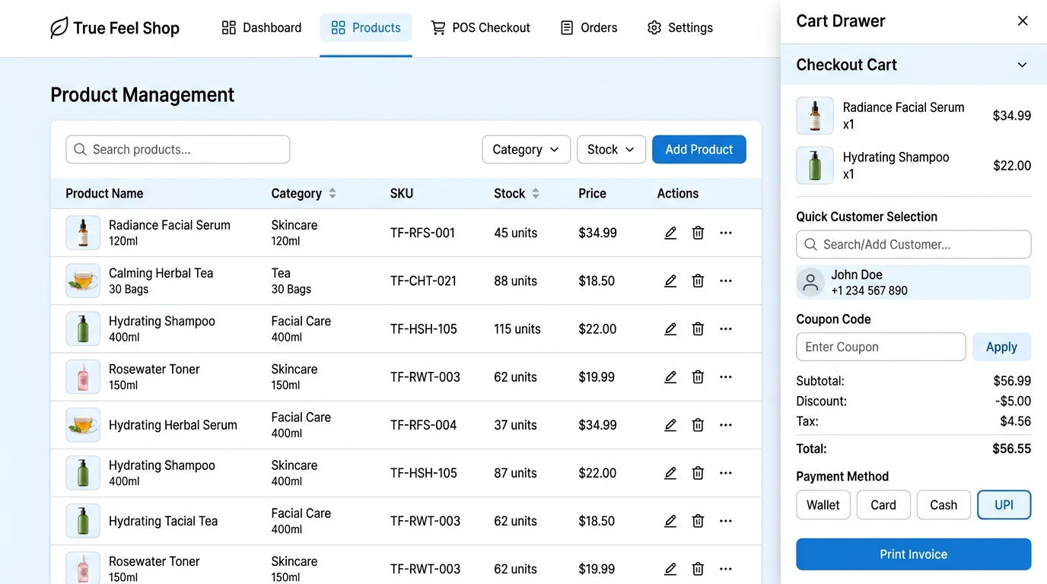Click the Enter Coupon input field
Screen dimensions: 1047x584
[x=881, y=347]
